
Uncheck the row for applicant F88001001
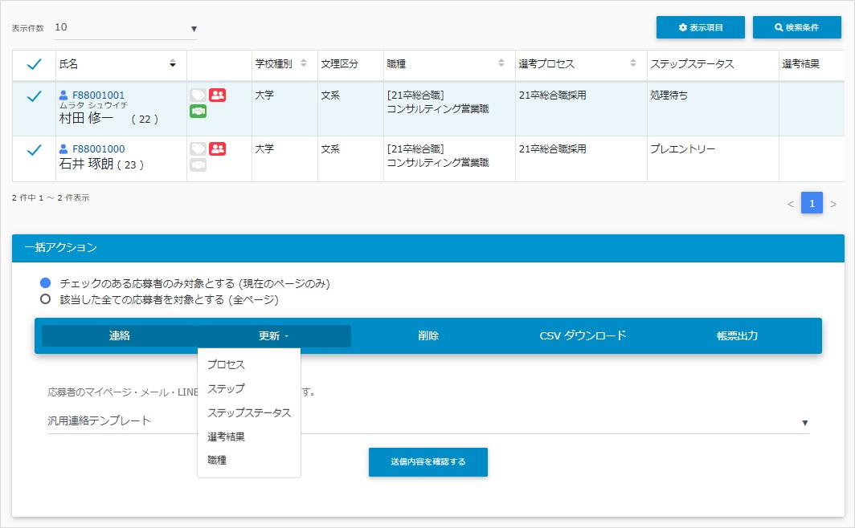pos(34,96)
